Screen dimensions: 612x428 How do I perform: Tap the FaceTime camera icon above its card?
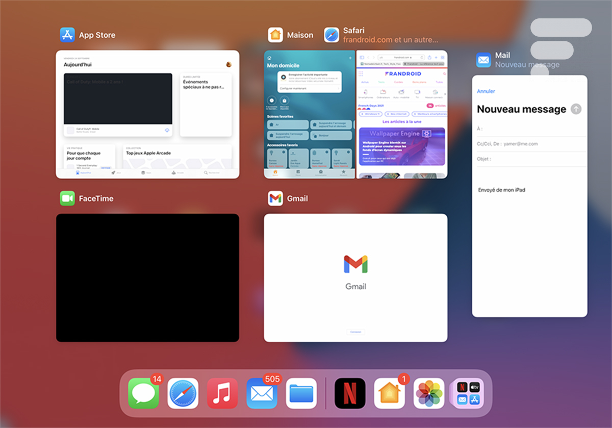point(67,198)
